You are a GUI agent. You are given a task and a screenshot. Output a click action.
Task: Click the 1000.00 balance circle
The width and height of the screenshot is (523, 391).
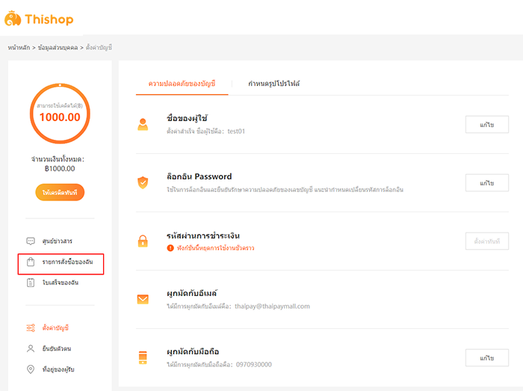point(60,116)
